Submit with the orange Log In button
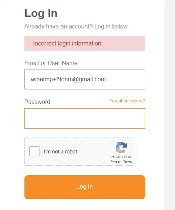The width and height of the screenshot is (175, 210). coord(85,187)
